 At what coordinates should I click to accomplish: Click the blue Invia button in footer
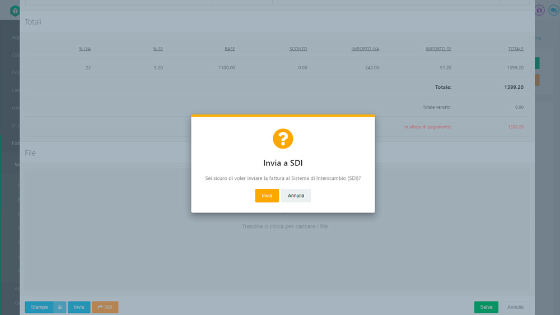coord(79,307)
